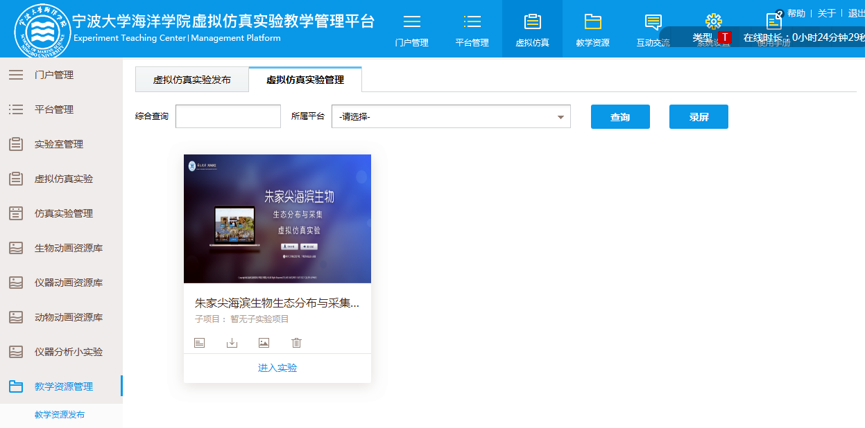Screen dimensions: 865x428
Task: Click the details icon on experiment card
Action: point(200,343)
